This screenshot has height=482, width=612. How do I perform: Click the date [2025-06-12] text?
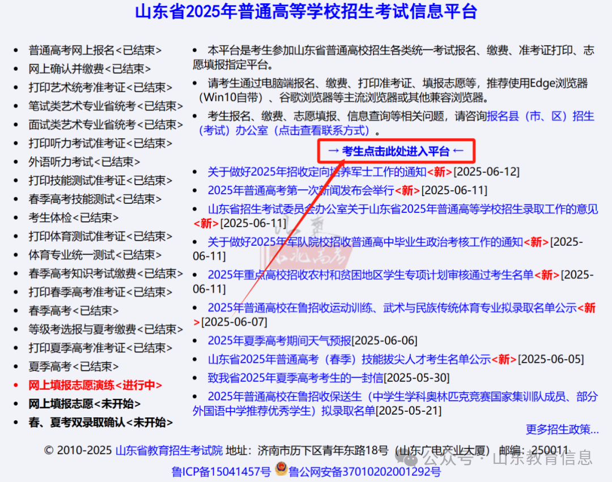coord(486,172)
